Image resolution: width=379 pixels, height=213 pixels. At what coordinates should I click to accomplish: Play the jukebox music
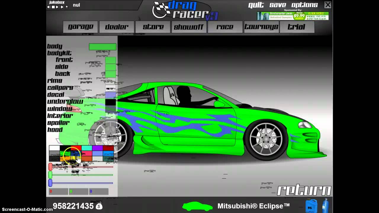pos(57,7)
